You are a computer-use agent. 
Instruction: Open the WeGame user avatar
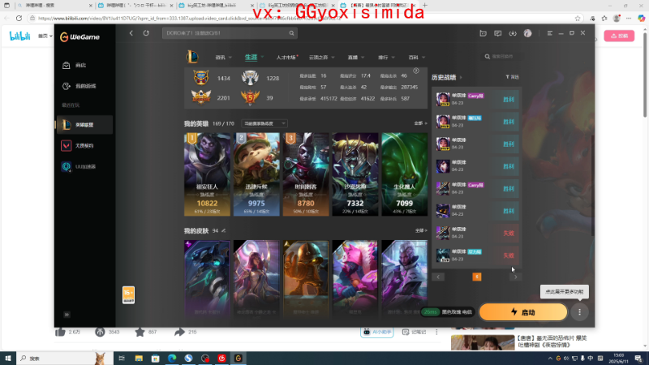click(527, 33)
